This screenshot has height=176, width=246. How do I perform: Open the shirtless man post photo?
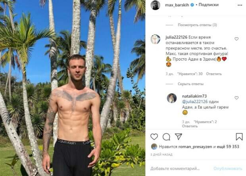[73, 88]
